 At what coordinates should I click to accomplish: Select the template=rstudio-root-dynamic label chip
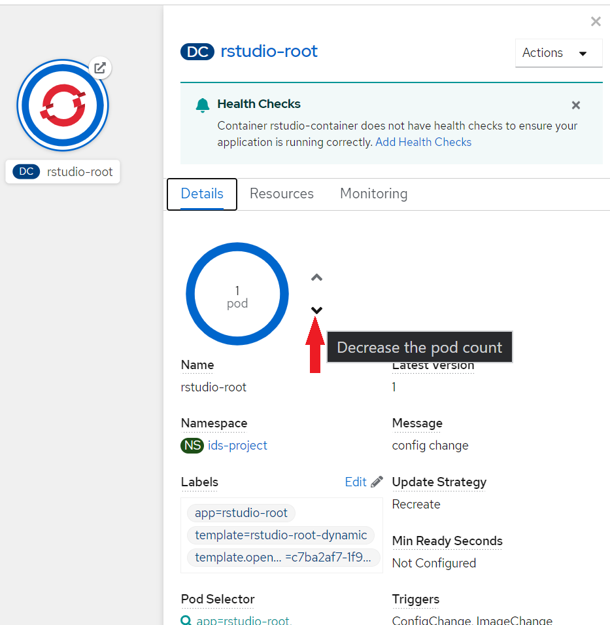coord(280,535)
